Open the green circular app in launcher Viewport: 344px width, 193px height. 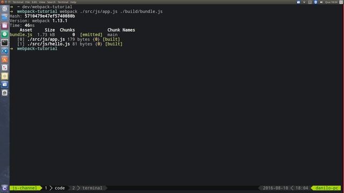[5, 34]
